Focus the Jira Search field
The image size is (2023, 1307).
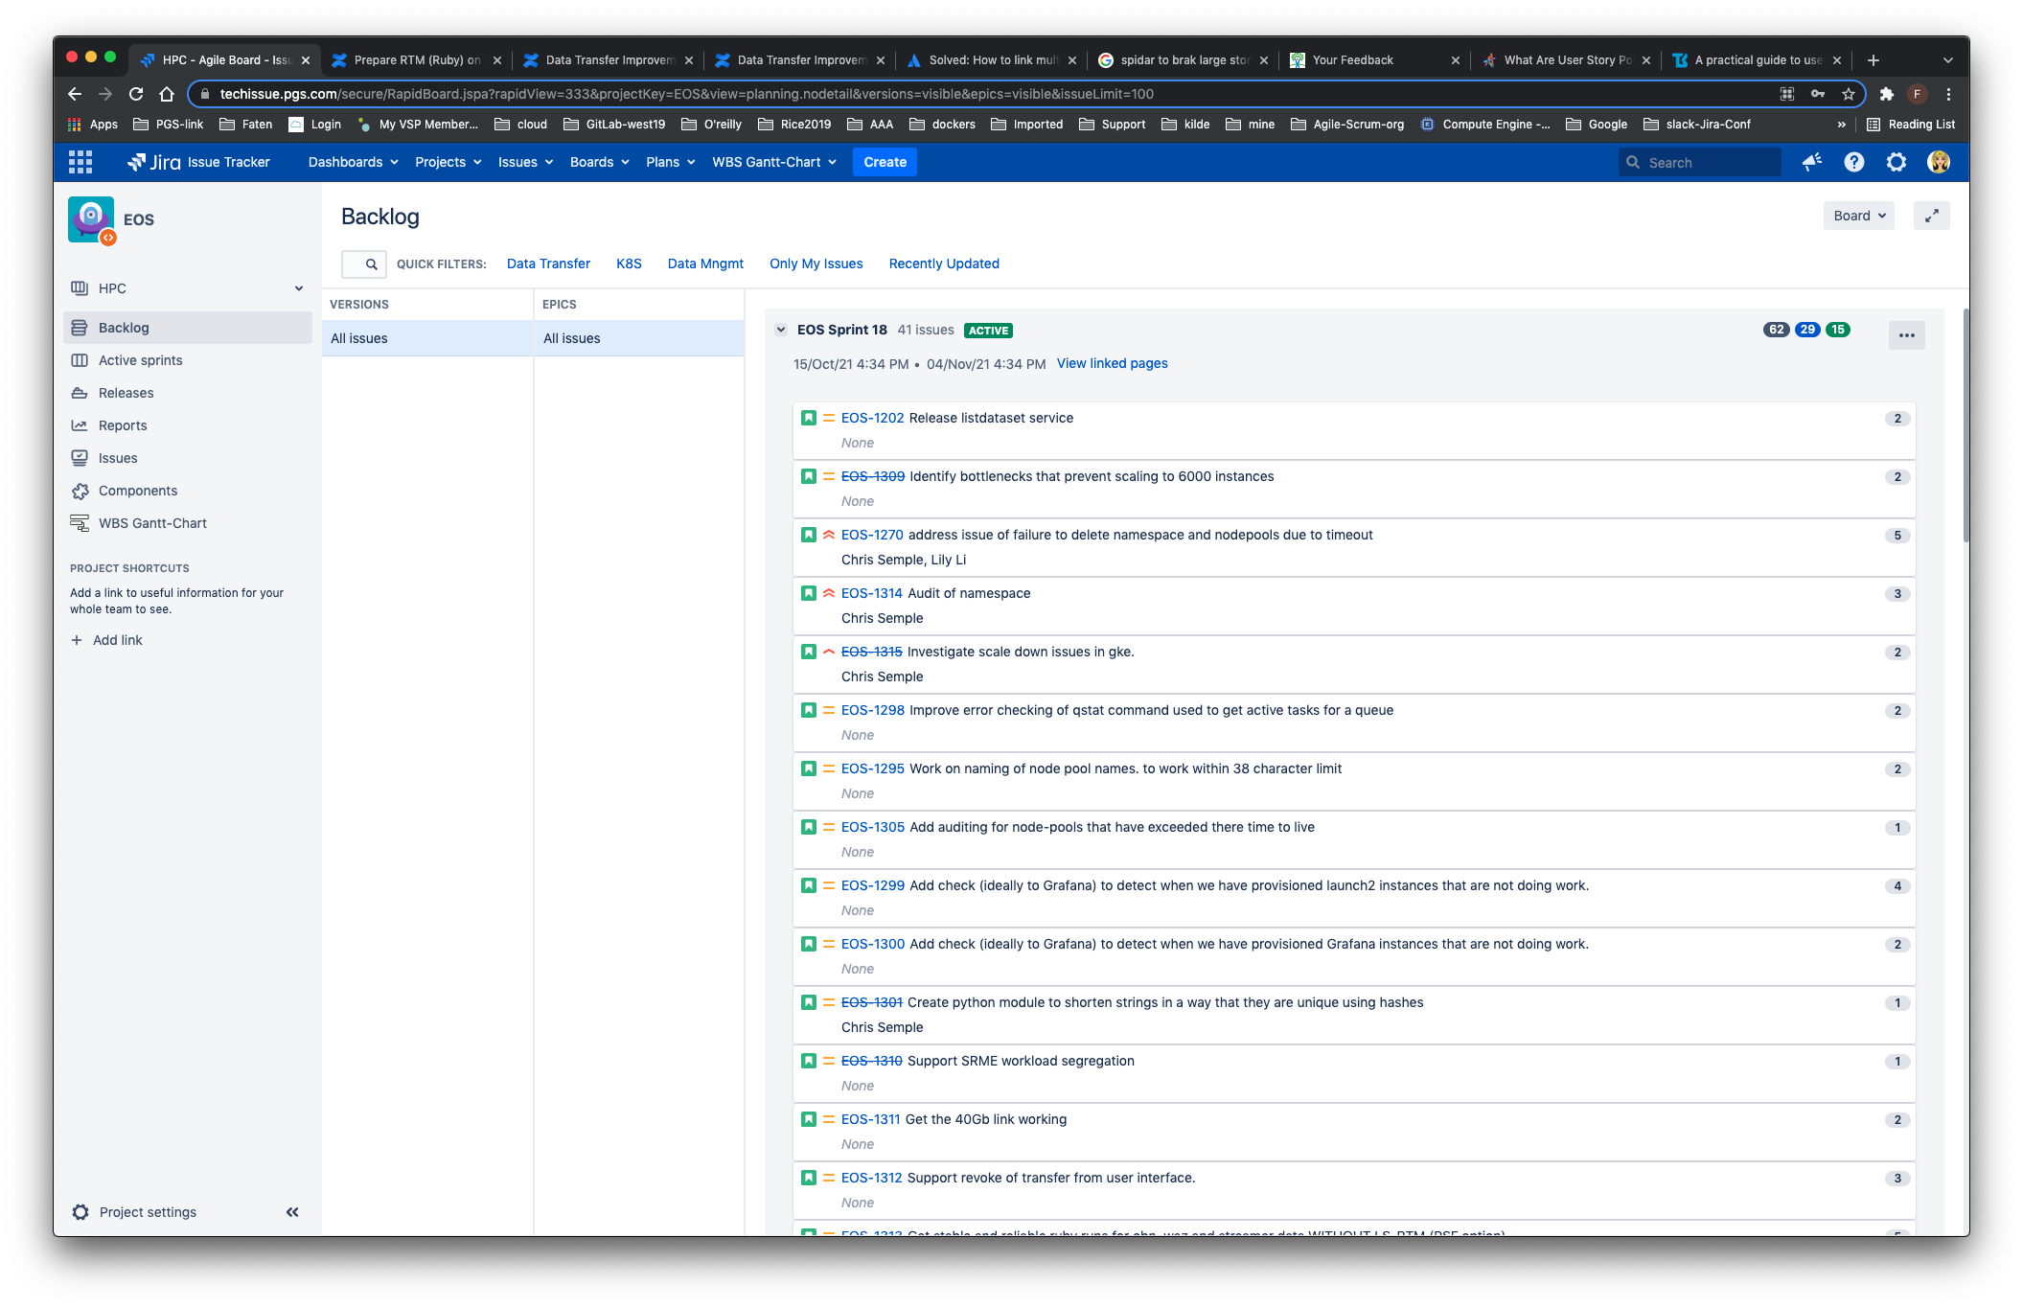coord(1699,163)
